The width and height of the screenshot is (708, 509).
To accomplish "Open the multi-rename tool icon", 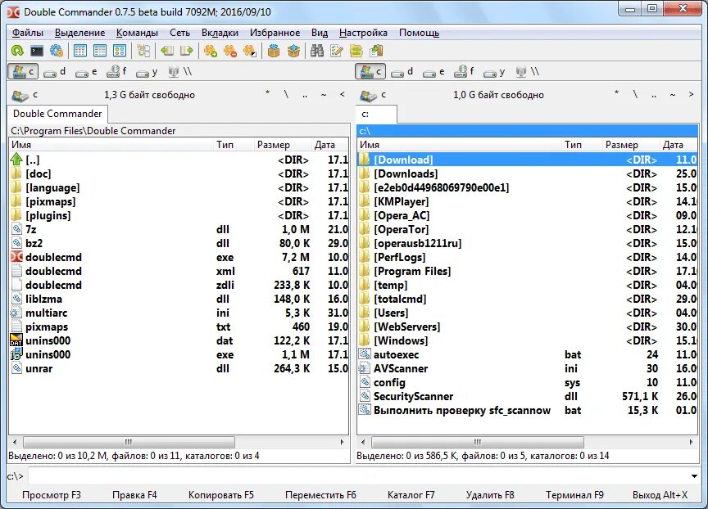I will [337, 51].
